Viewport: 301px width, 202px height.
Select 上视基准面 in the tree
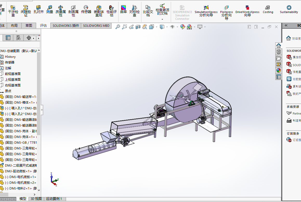(x=13, y=80)
